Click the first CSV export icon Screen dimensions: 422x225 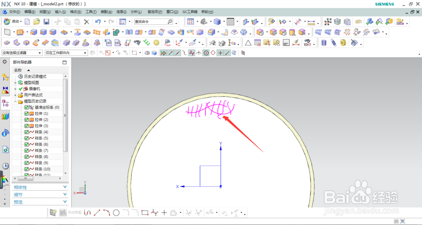[x=108, y=43]
